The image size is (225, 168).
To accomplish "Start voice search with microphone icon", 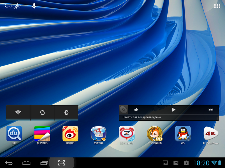I will 34,6.
